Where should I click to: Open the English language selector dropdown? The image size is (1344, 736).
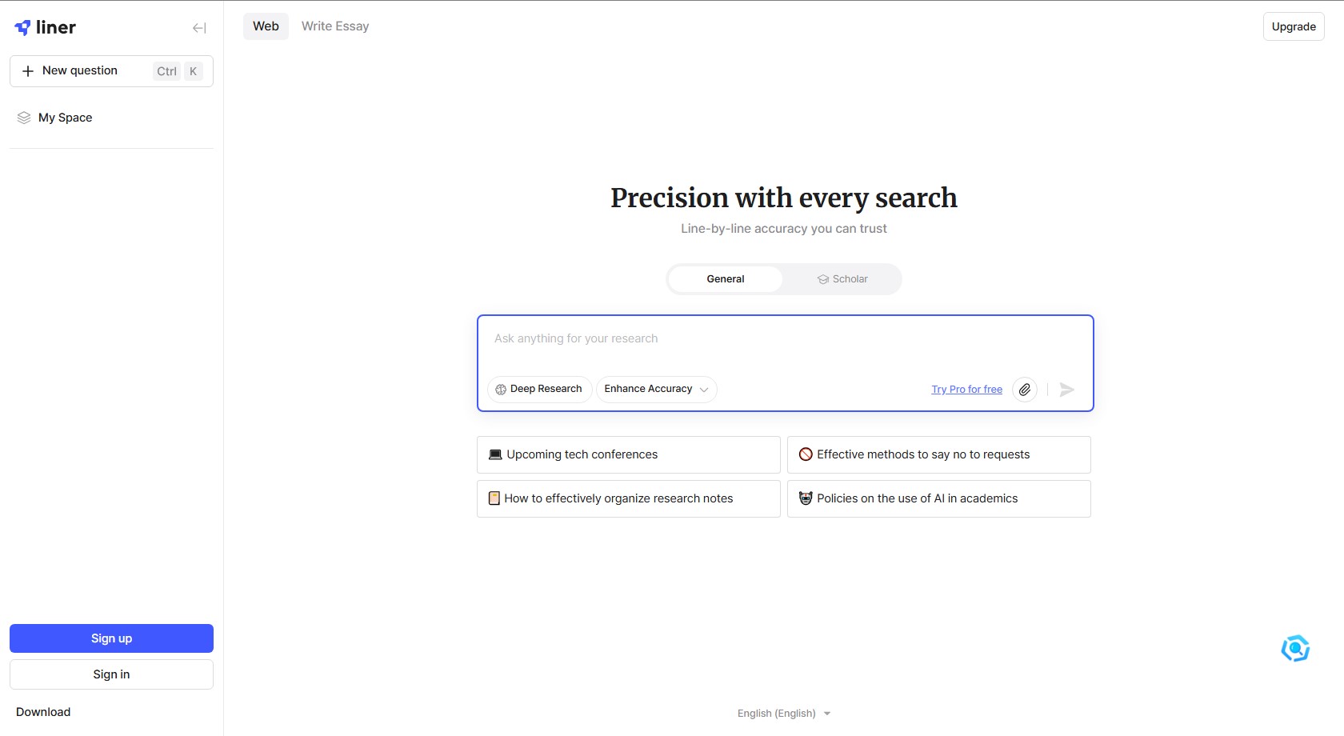point(784,714)
